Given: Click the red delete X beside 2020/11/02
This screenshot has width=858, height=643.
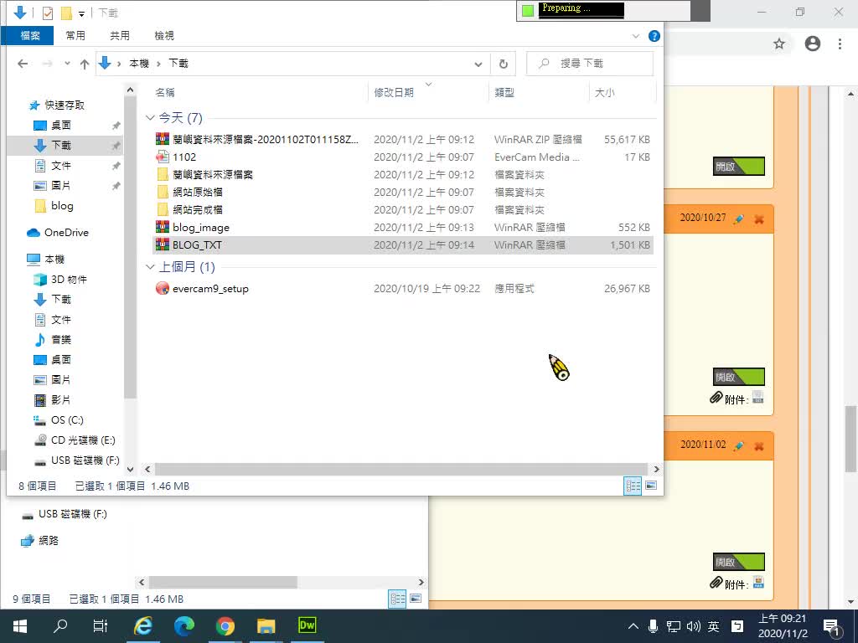Looking at the screenshot, I should [759, 446].
